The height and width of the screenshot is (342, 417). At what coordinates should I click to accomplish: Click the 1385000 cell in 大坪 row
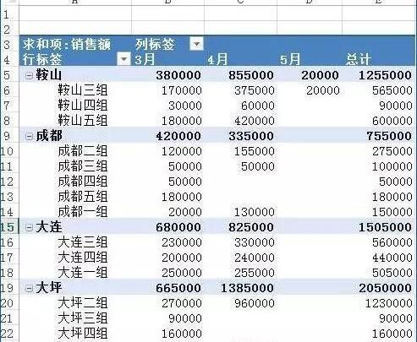pyautogui.click(x=247, y=288)
